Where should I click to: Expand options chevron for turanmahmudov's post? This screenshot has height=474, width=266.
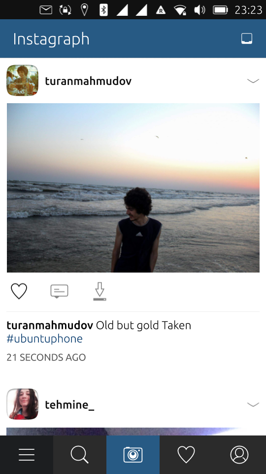[x=253, y=80]
